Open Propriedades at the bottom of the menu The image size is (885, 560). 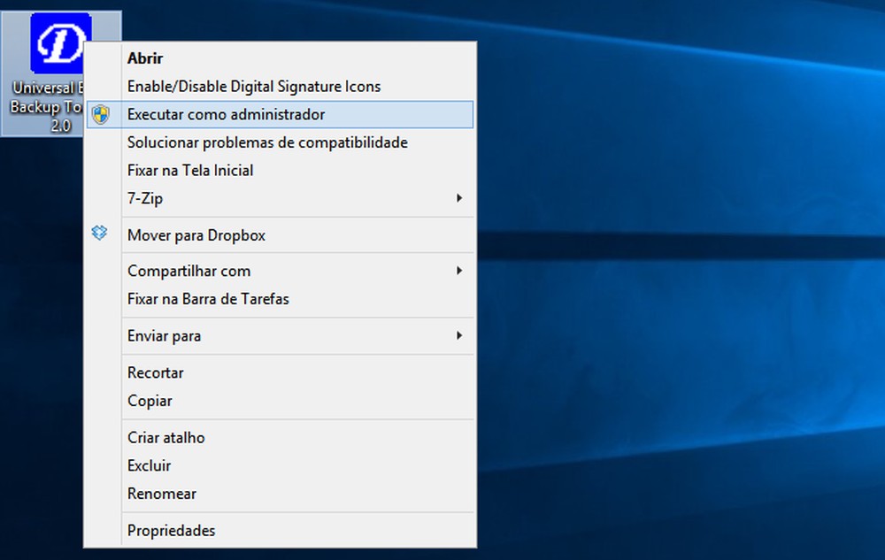click(170, 530)
